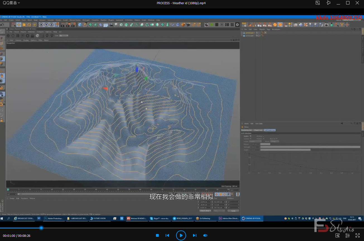Click the Render View clapperboard icon
The width and height of the screenshot is (364, 241).
click(62, 25)
